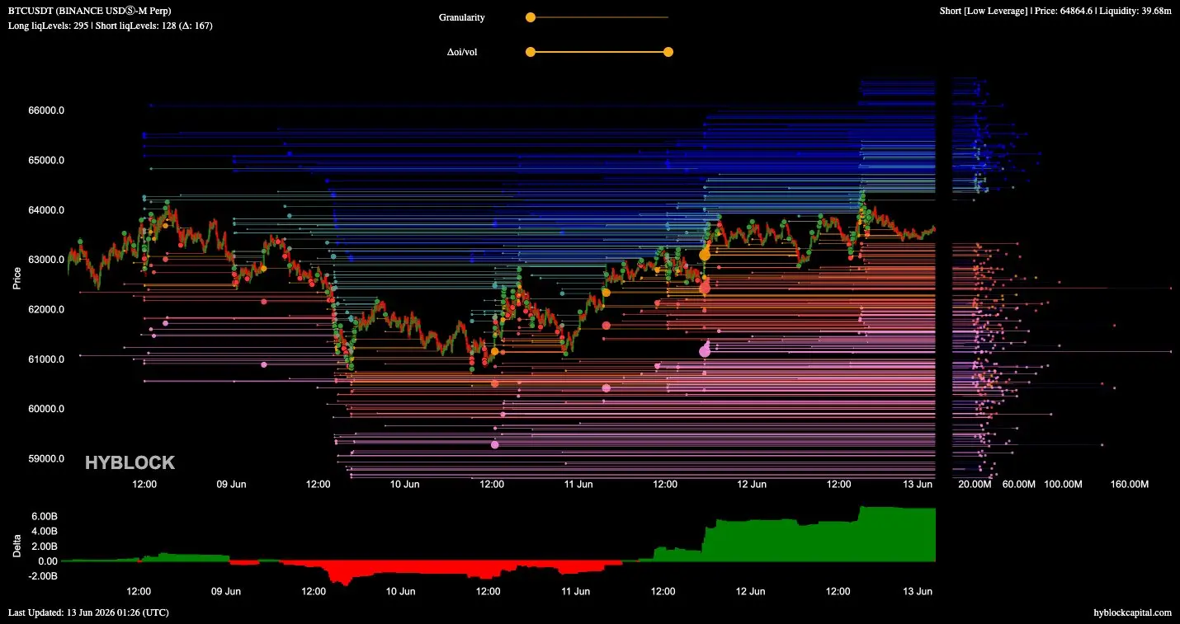The width and height of the screenshot is (1180, 624).
Task: Click the 10 Jun label on main chart axis
Action: pyautogui.click(x=404, y=485)
